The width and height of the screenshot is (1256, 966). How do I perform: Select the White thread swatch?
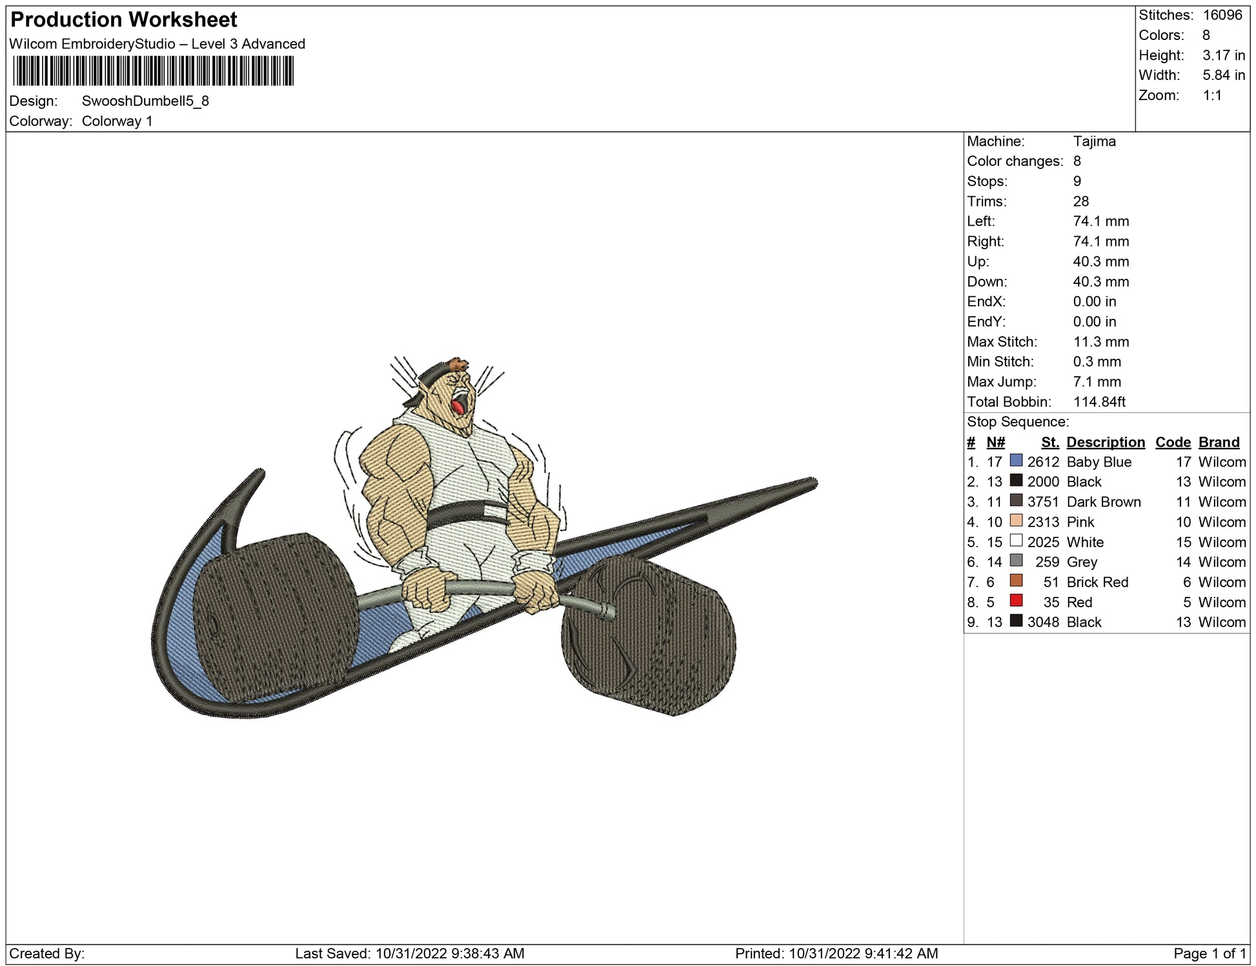click(1016, 541)
